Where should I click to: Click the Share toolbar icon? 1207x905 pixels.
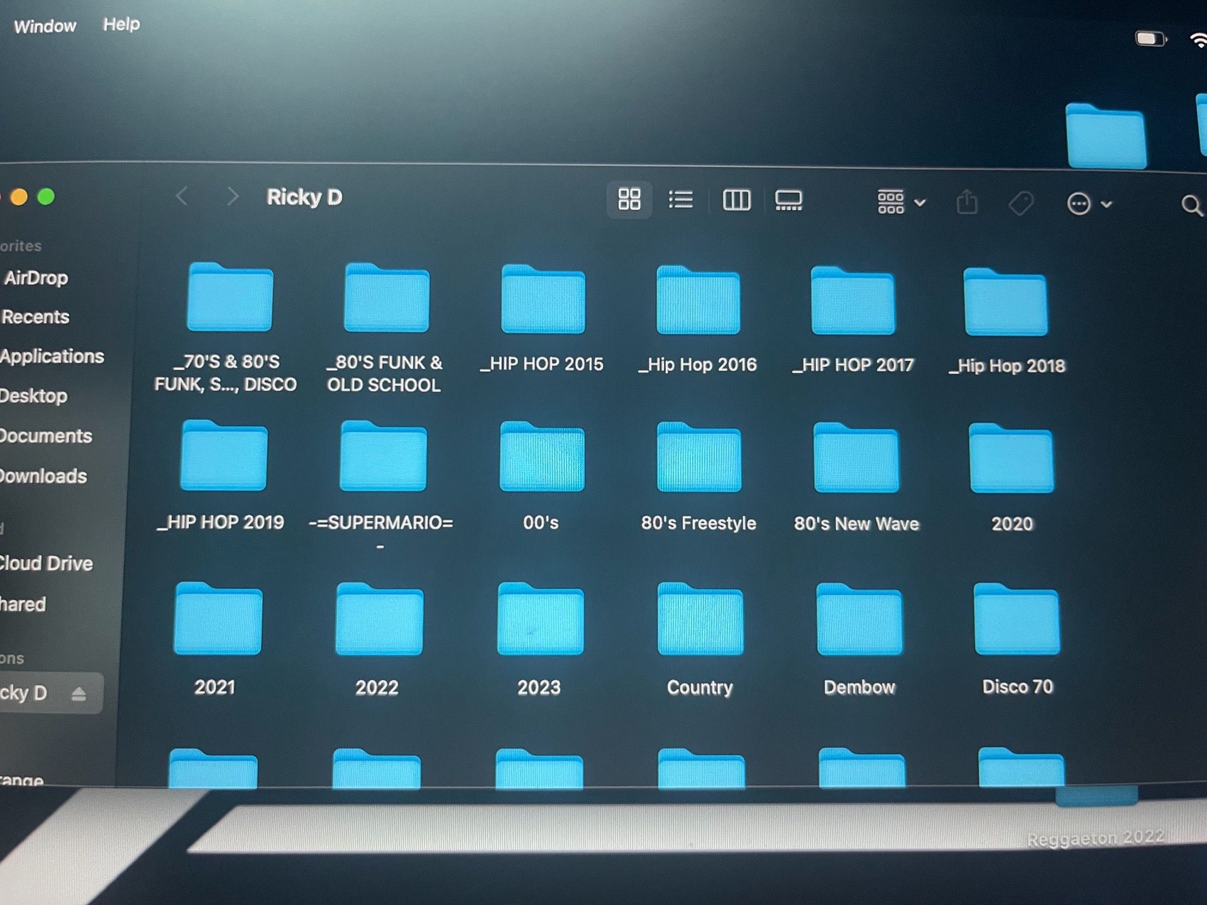pyautogui.click(x=967, y=202)
